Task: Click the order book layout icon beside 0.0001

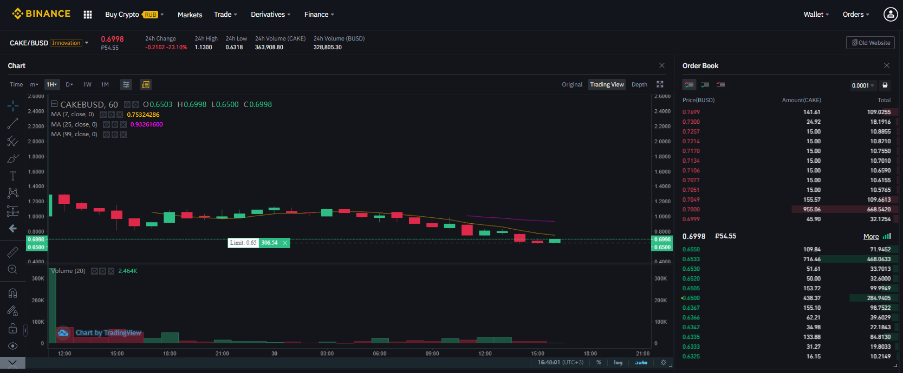Action: [x=885, y=85]
